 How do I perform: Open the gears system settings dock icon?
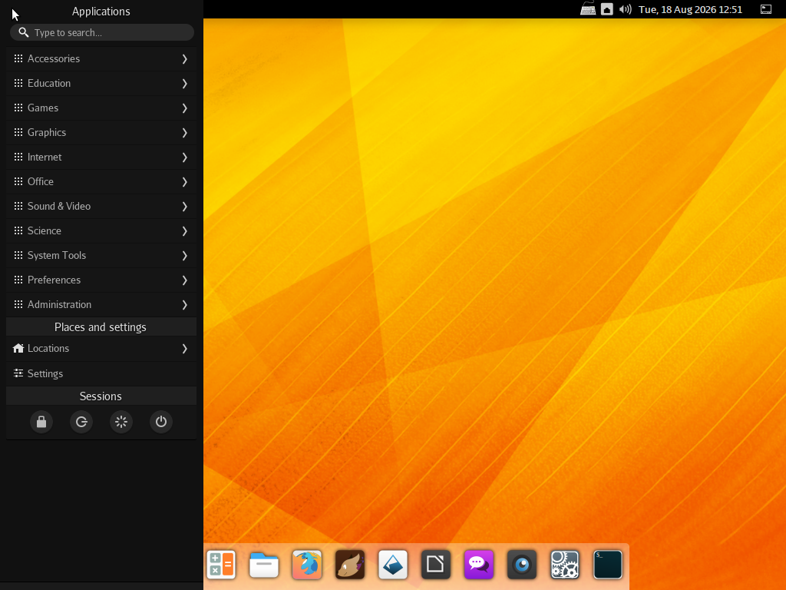565,565
